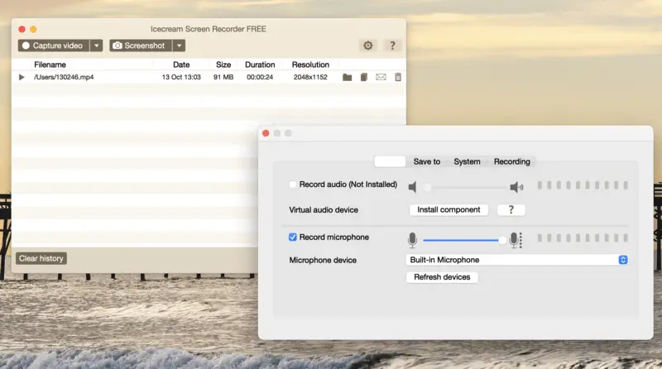This screenshot has width=662, height=369.
Task: Open virtual audio device help button
Action: [x=511, y=210]
